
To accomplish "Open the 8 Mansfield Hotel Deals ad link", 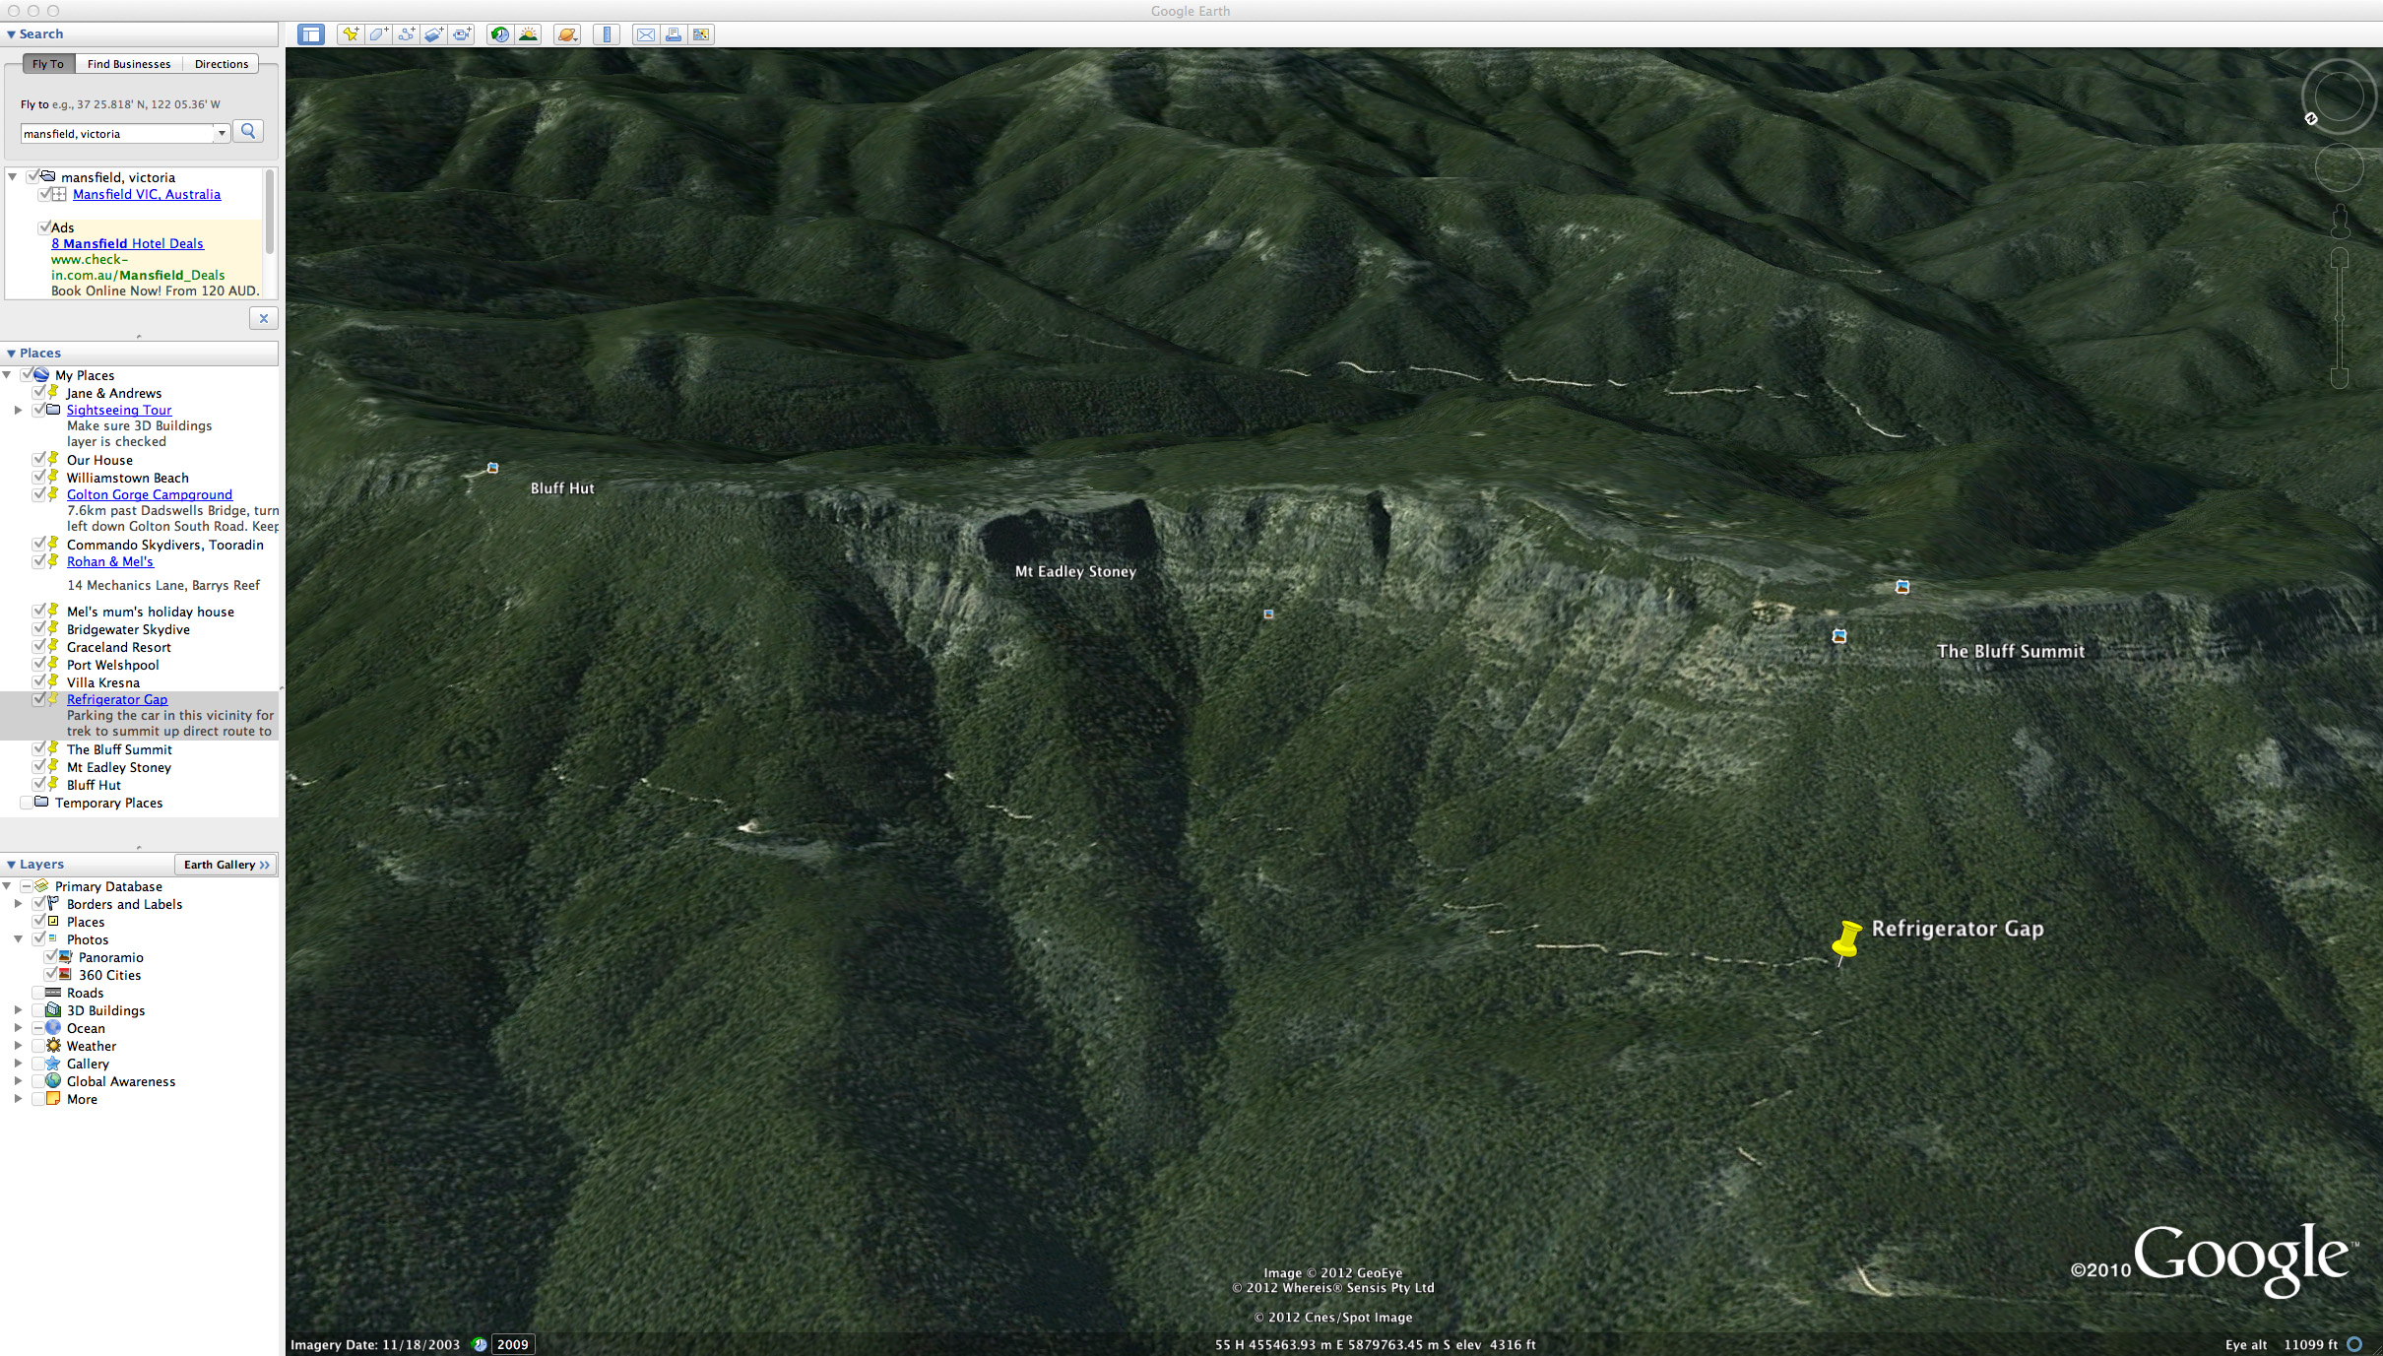I will coord(127,243).
